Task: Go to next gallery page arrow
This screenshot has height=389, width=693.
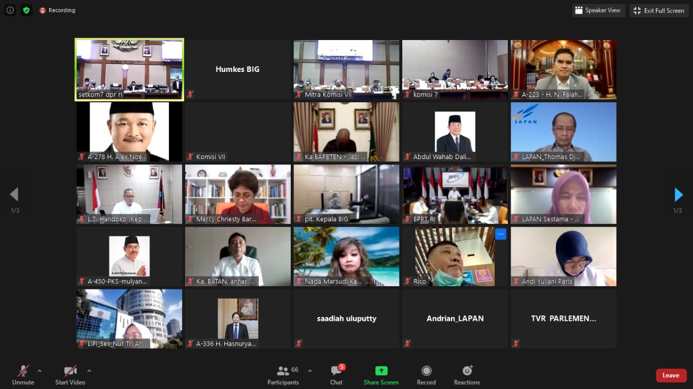Action: (x=678, y=195)
